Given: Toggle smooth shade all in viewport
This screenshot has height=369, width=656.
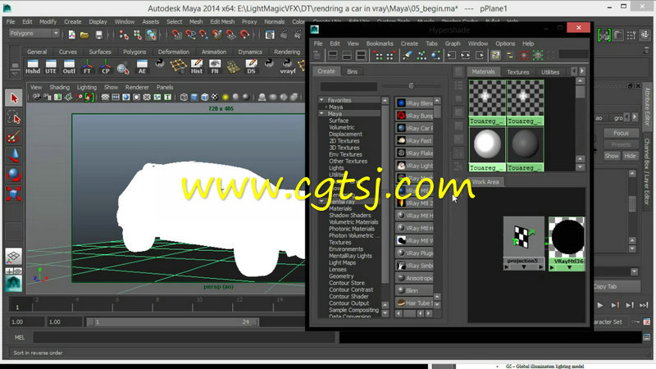Looking at the screenshot, I should [194, 97].
